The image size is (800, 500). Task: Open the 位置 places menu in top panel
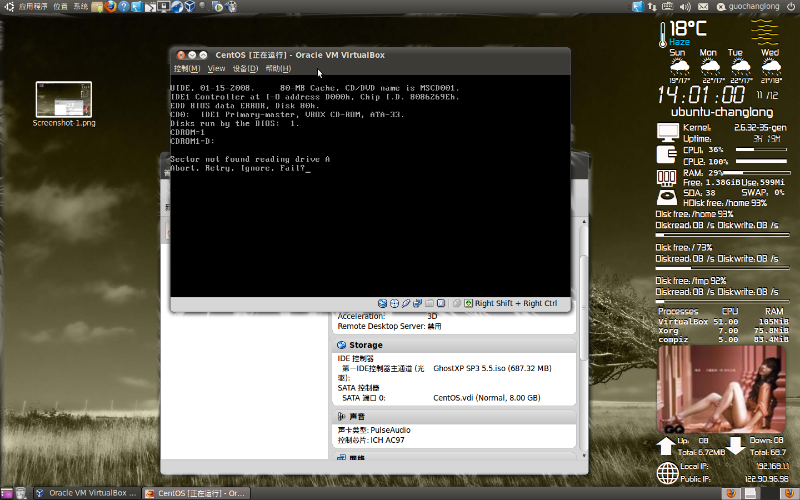[x=61, y=6]
